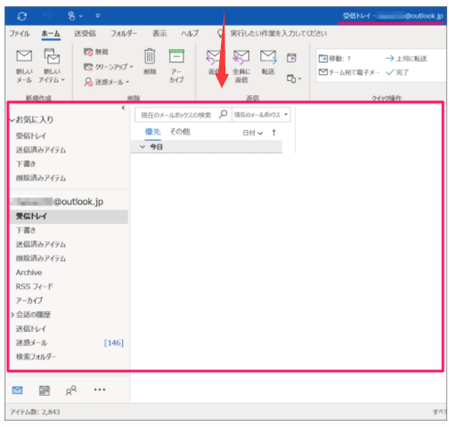
Task: Click the search magnifier icon
Action: (224, 114)
